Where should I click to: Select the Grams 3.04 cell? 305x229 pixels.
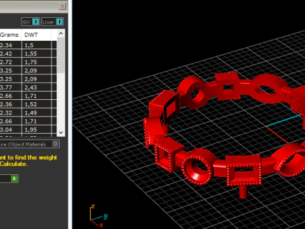click(11, 130)
